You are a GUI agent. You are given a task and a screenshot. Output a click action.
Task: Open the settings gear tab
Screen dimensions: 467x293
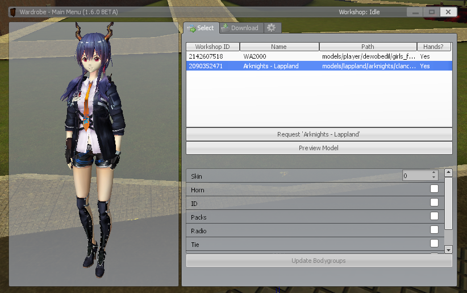(x=272, y=28)
